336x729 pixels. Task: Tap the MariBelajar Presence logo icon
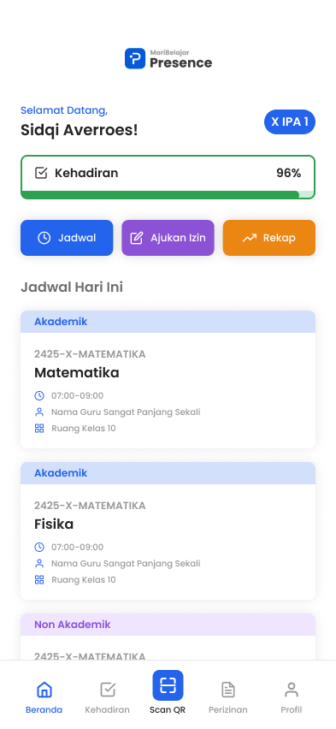[x=135, y=58]
